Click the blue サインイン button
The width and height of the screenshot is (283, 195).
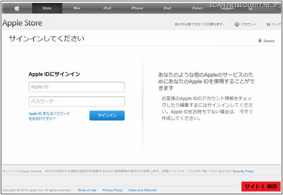[x=107, y=116]
